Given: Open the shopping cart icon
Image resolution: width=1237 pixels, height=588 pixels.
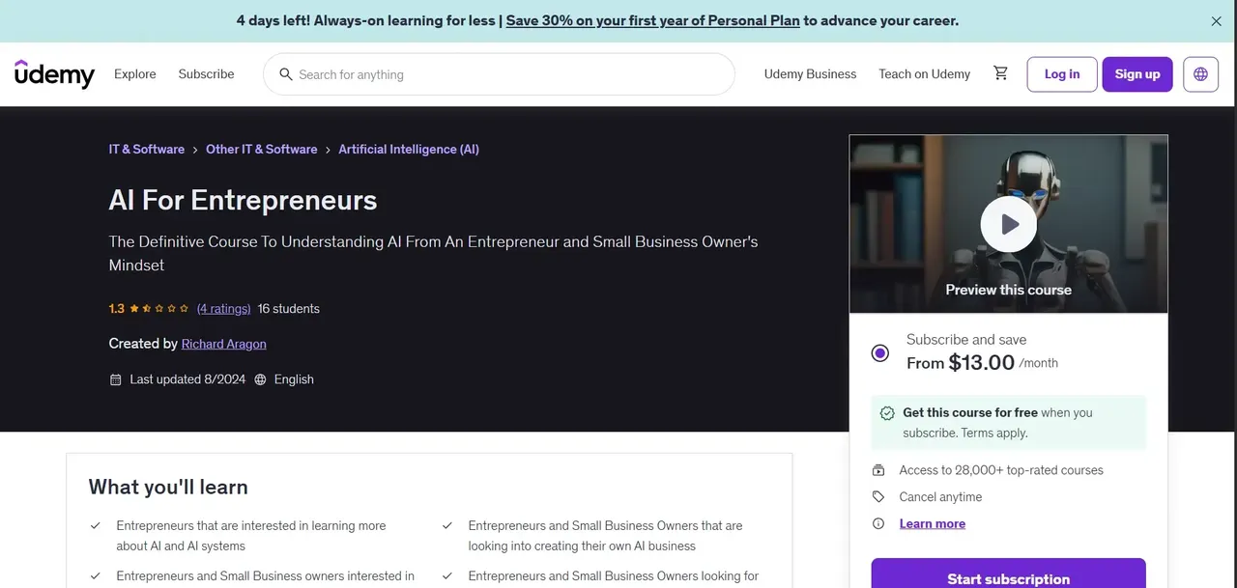Looking at the screenshot, I should tap(1000, 73).
